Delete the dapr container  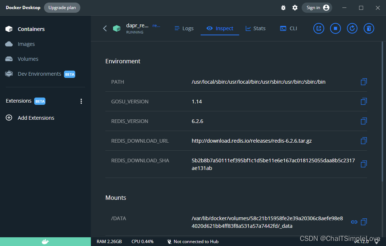[x=369, y=28]
